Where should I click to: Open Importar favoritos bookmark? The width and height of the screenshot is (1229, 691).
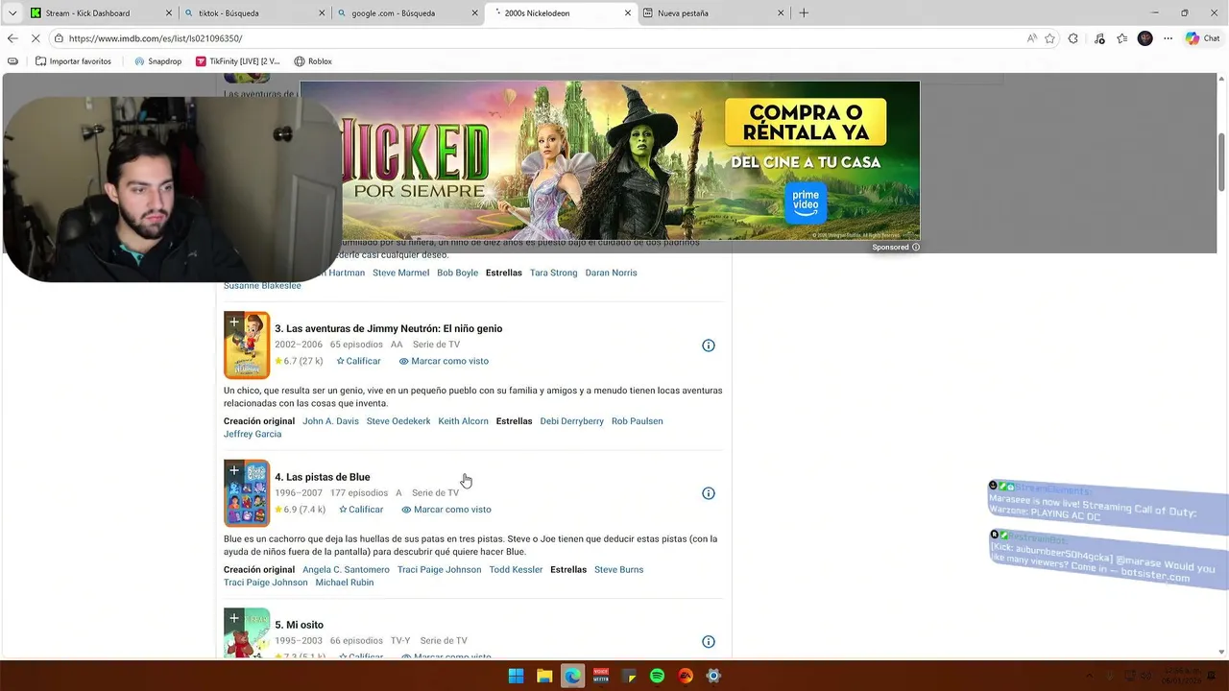73,61
